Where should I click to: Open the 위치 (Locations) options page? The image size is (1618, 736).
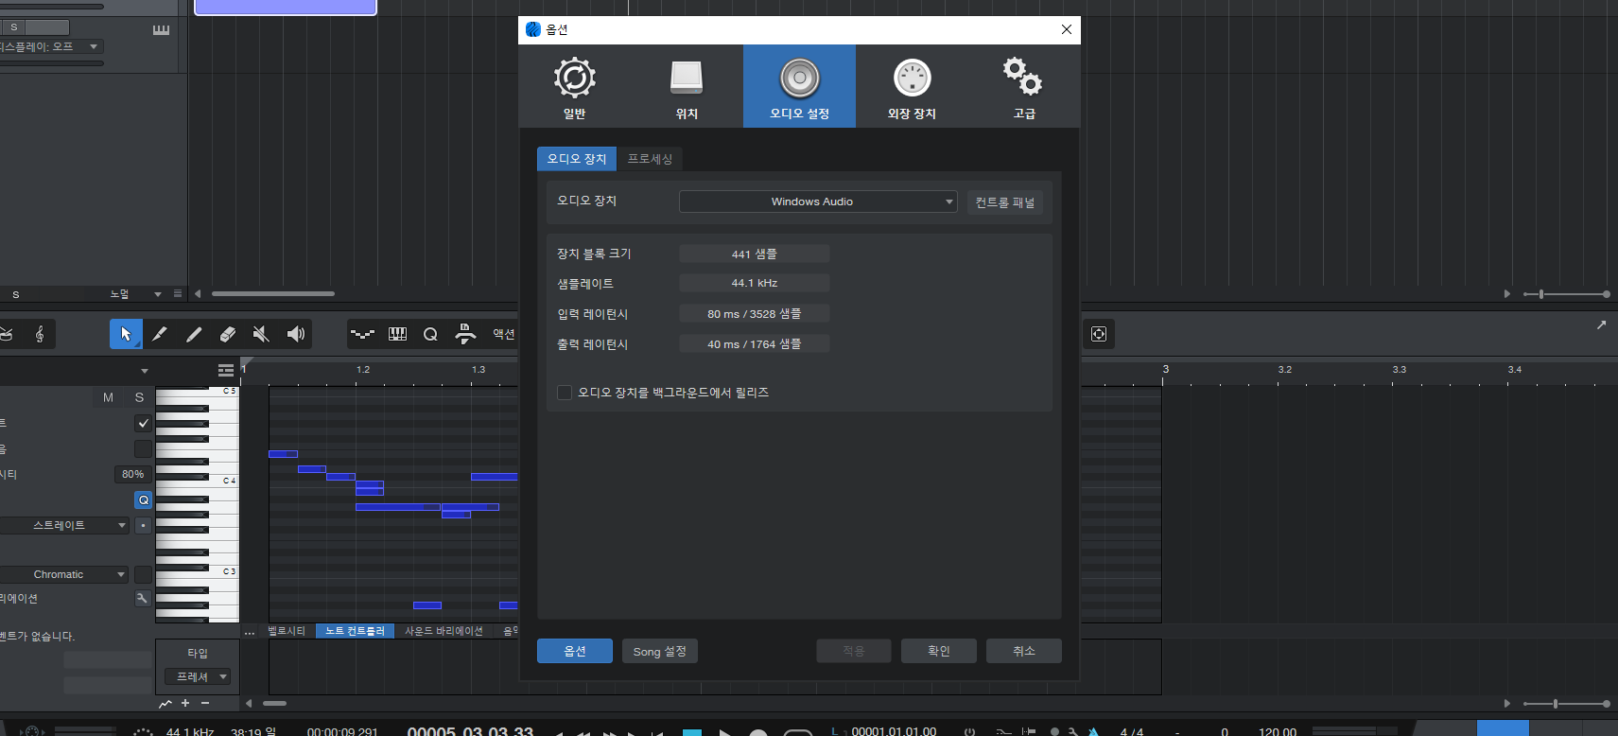point(687,87)
